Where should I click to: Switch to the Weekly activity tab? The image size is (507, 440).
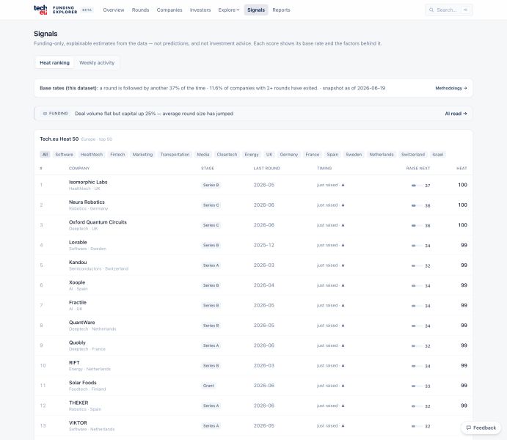(x=97, y=62)
